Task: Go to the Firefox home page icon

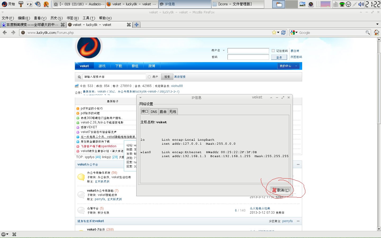Action: [x=377, y=33]
